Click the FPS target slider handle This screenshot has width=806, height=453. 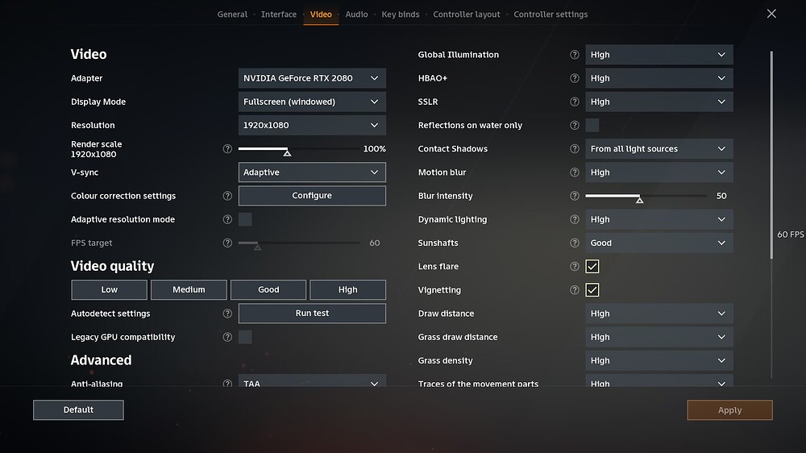tap(258, 247)
